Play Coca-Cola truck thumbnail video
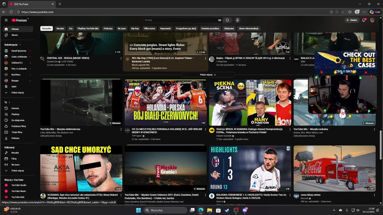This screenshot has width=383, height=215. coord(335,168)
